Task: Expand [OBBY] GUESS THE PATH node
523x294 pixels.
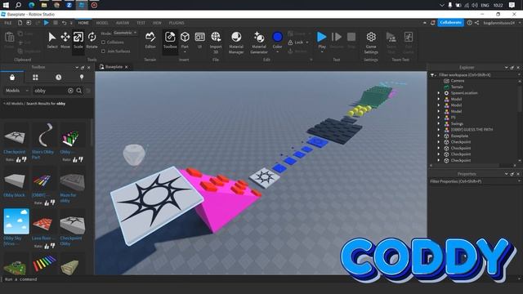Action: (439, 130)
